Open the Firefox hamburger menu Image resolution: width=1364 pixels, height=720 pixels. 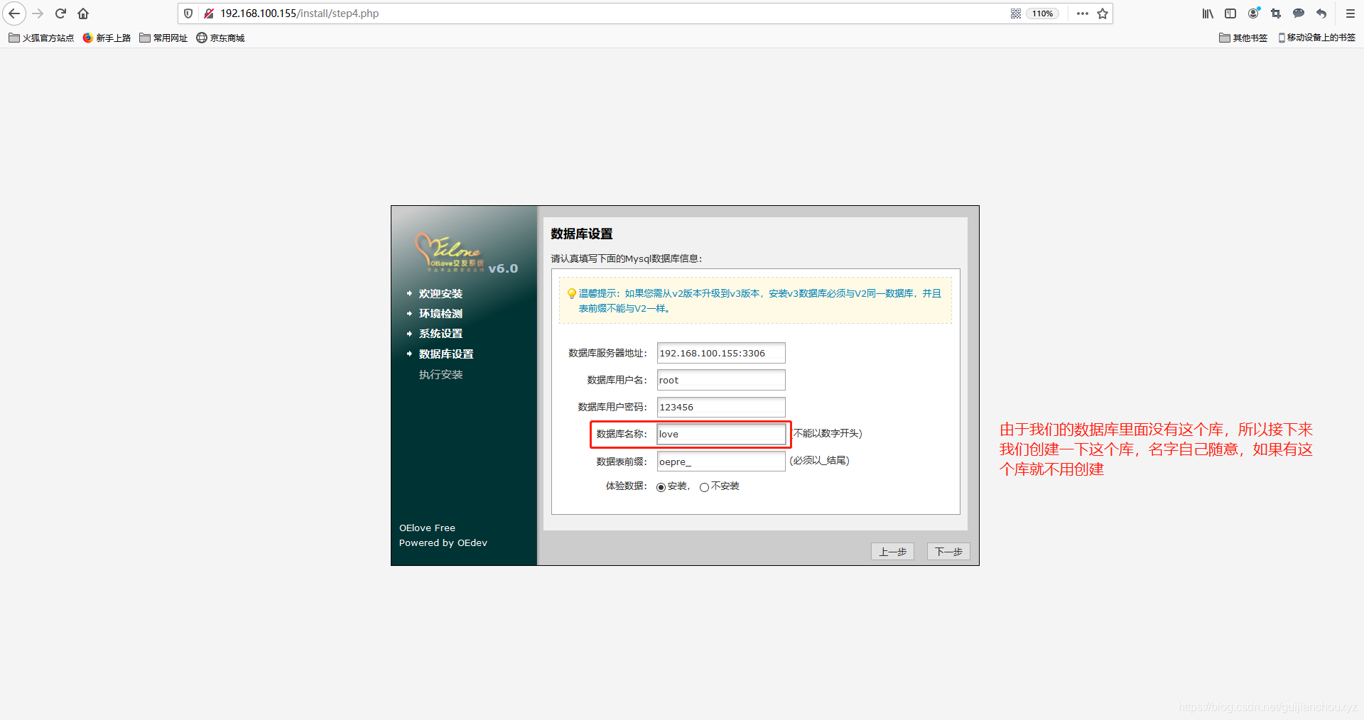(x=1351, y=13)
